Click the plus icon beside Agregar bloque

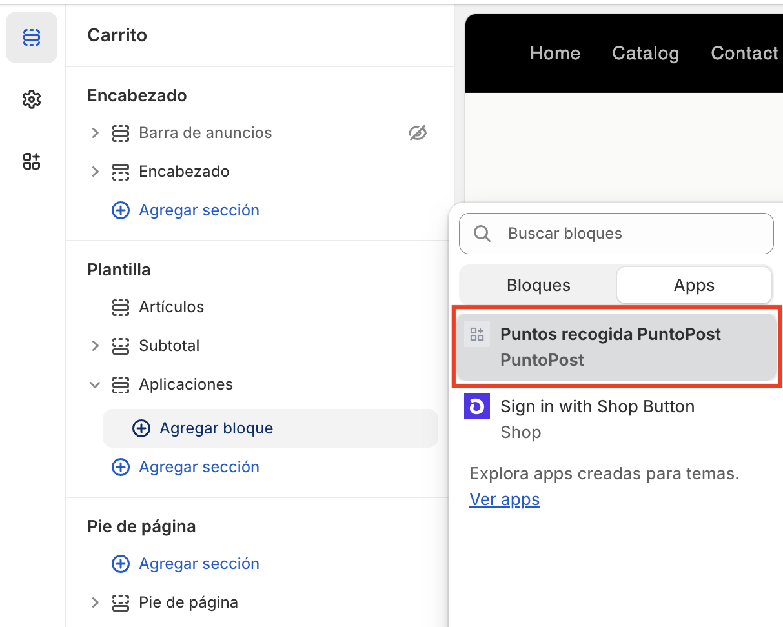[x=141, y=428]
